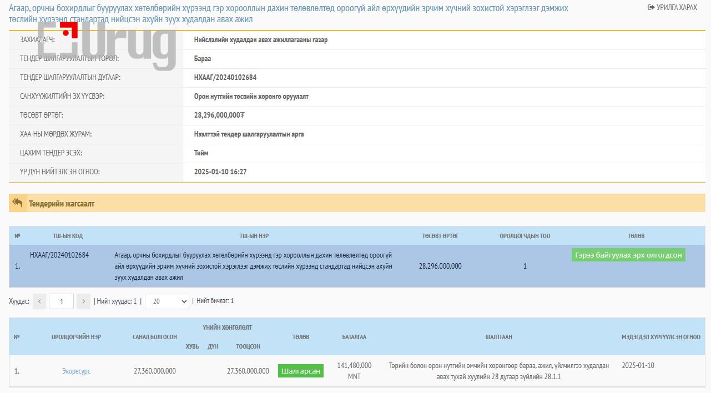Screen dimensions: 711x393
Task: Click the Тендерийн жагсаалт section title
Action: click(62, 204)
